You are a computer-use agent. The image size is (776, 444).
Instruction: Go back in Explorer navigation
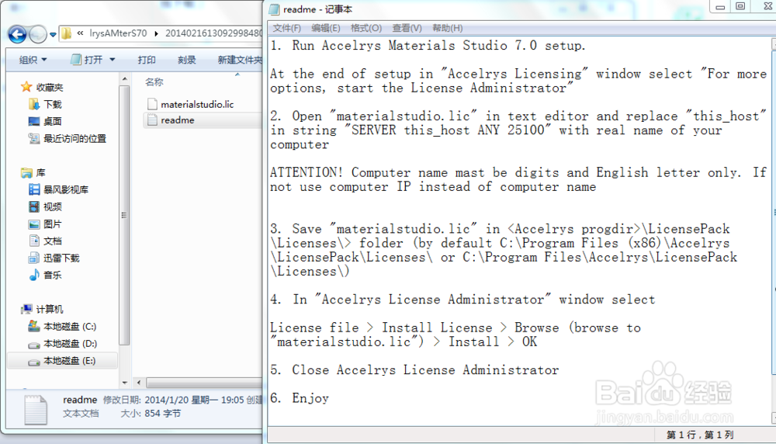point(17,34)
